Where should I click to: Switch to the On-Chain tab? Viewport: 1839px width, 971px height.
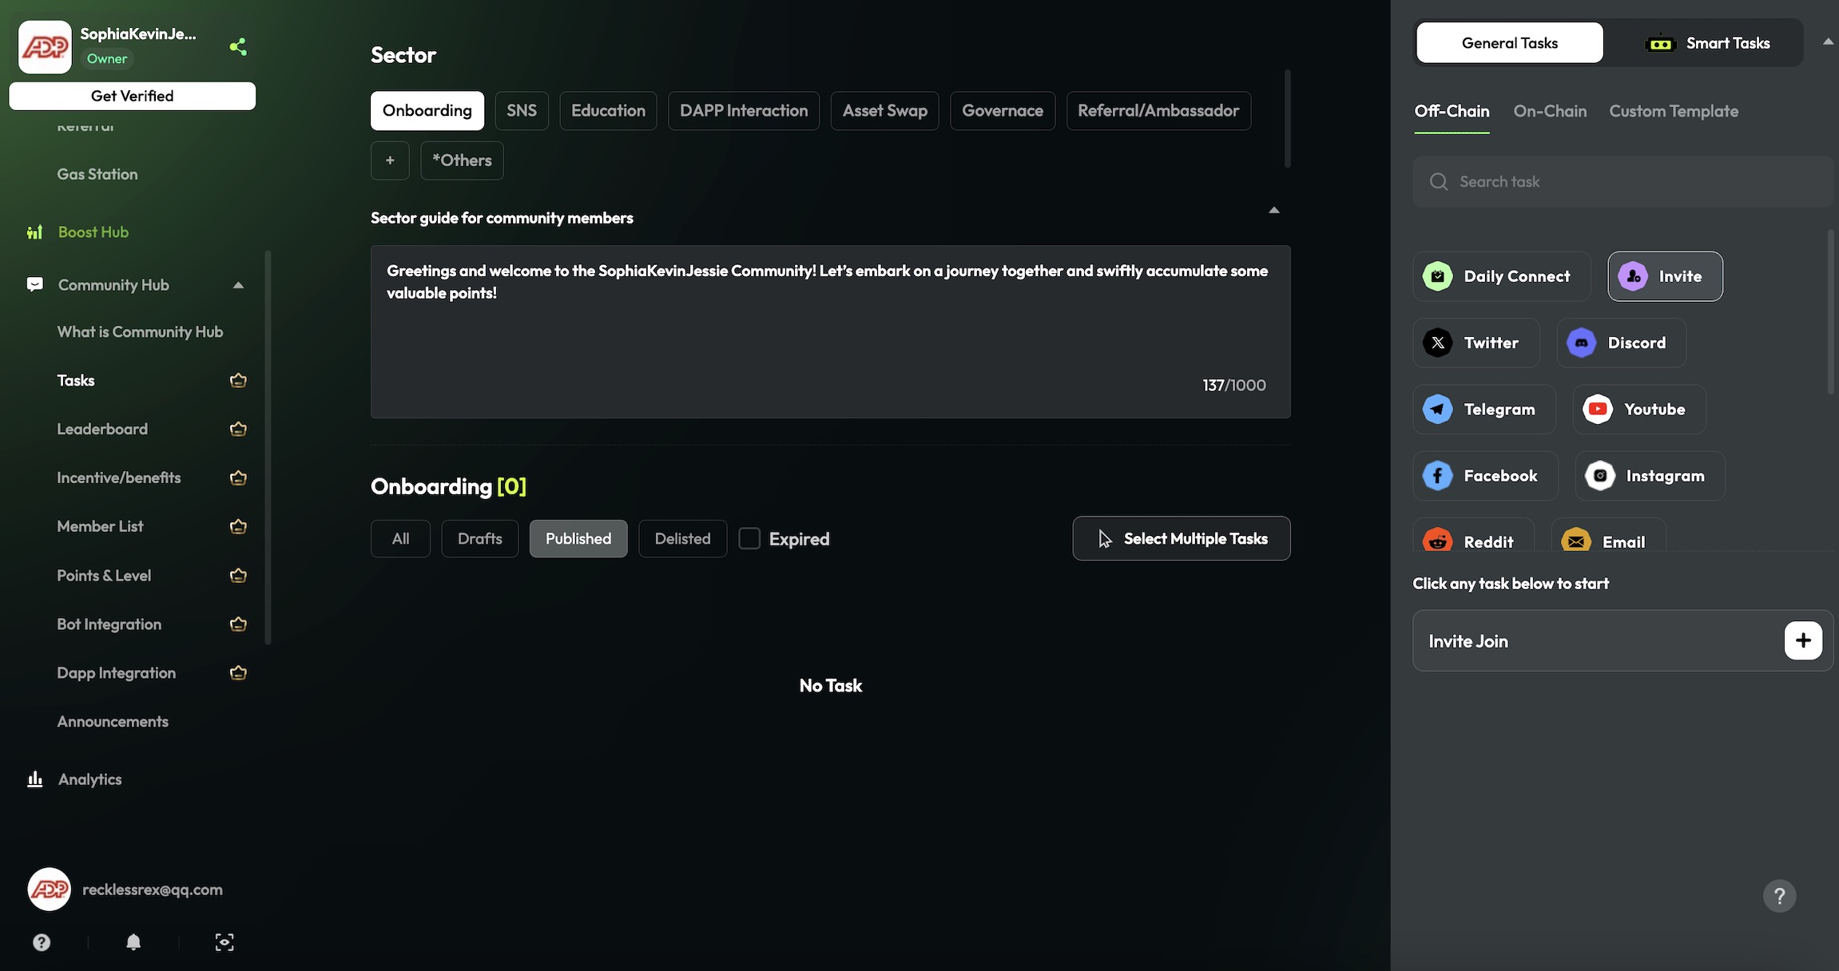coord(1549,112)
